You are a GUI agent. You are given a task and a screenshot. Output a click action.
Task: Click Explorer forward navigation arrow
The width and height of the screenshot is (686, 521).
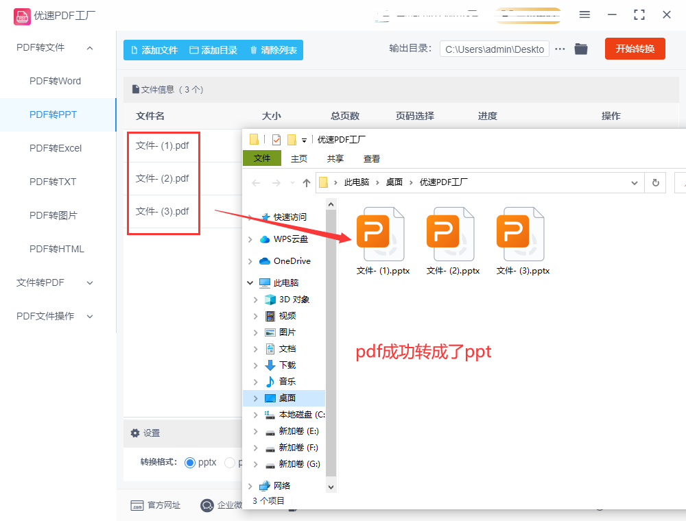[x=276, y=183]
